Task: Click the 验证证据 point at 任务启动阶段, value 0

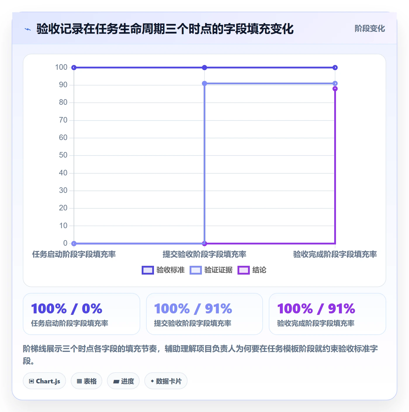Action: coord(74,243)
